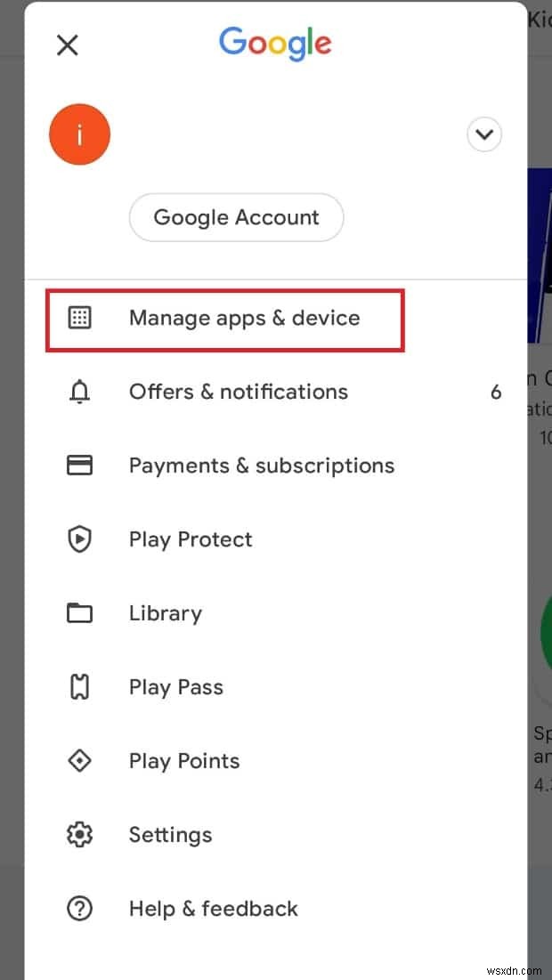Screen dimensions: 552x980
Task: Tap the Google logo
Action: coord(275,44)
